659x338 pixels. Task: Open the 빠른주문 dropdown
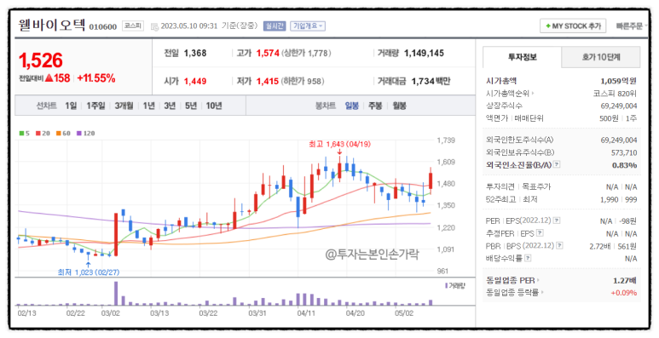click(x=631, y=26)
